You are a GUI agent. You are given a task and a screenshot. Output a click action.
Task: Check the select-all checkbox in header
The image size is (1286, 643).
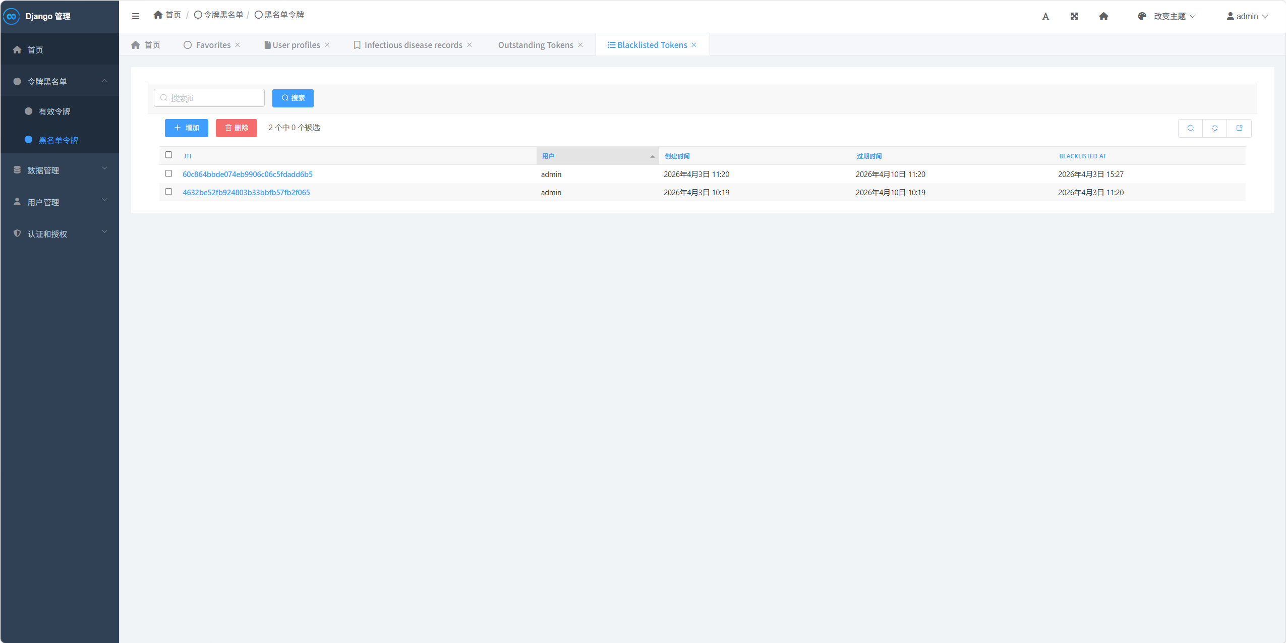coord(168,155)
